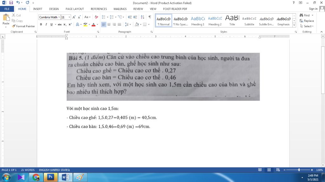Switch to the REFERENCES tab
This screenshot has width=325, height=182.
99,9
